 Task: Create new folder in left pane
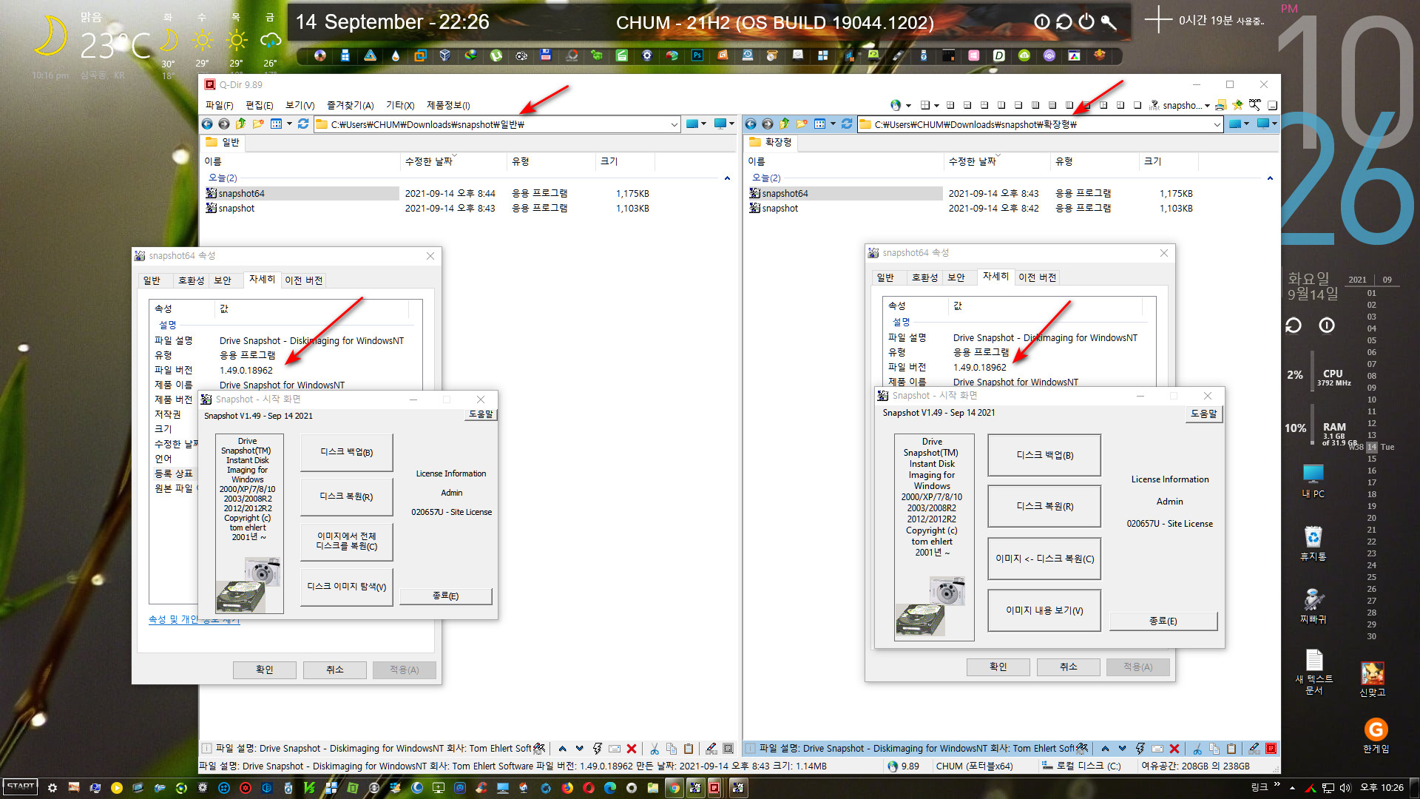coord(258,124)
